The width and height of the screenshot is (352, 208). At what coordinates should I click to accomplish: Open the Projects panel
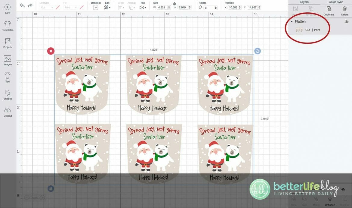click(x=7, y=43)
